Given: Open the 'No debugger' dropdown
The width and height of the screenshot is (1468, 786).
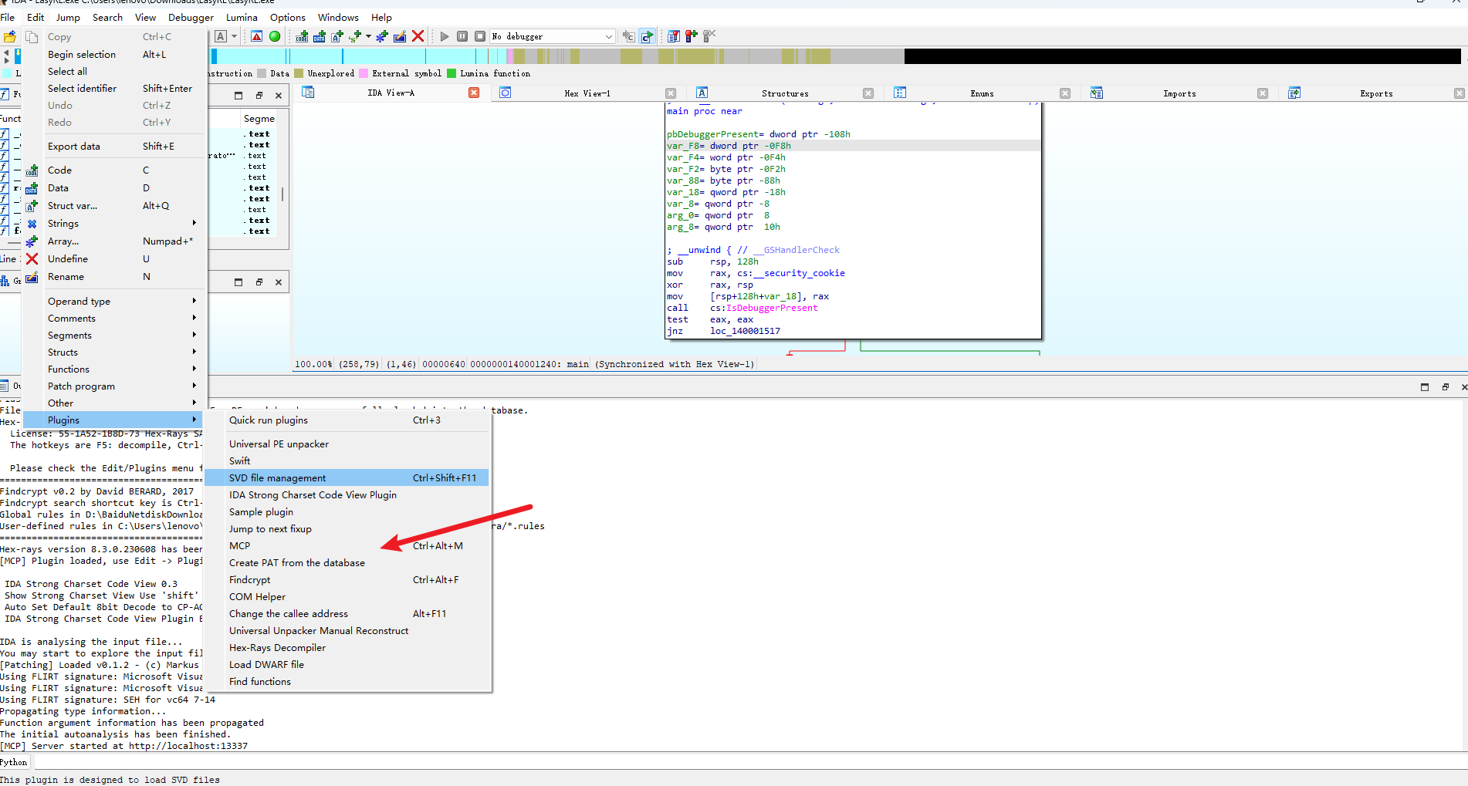Looking at the screenshot, I should (x=553, y=36).
